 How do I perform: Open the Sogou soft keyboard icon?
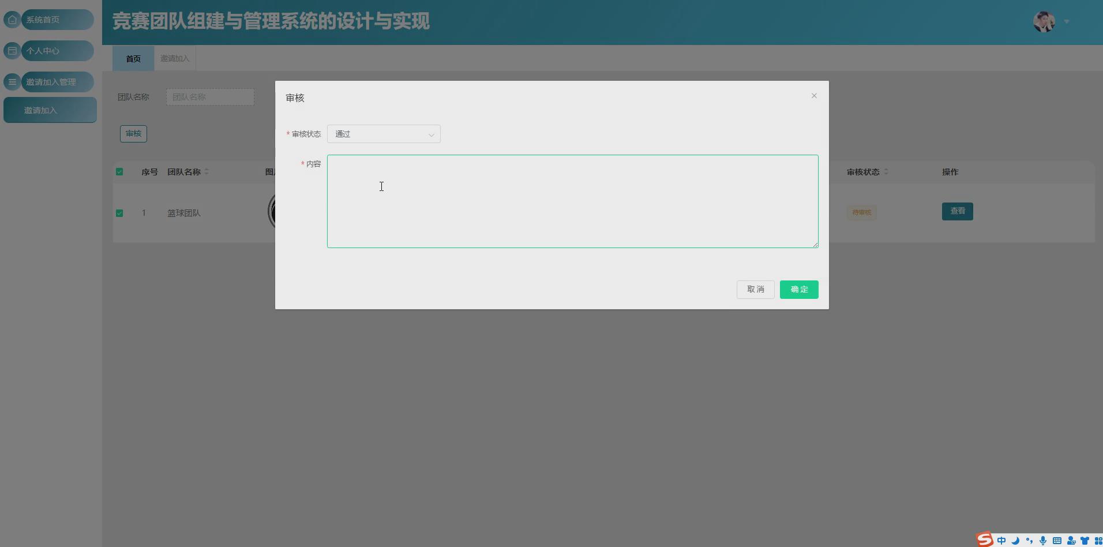[x=1057, y=541]
